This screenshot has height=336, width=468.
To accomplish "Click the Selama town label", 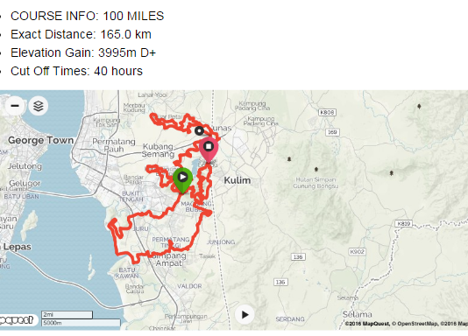I will 358,314.
